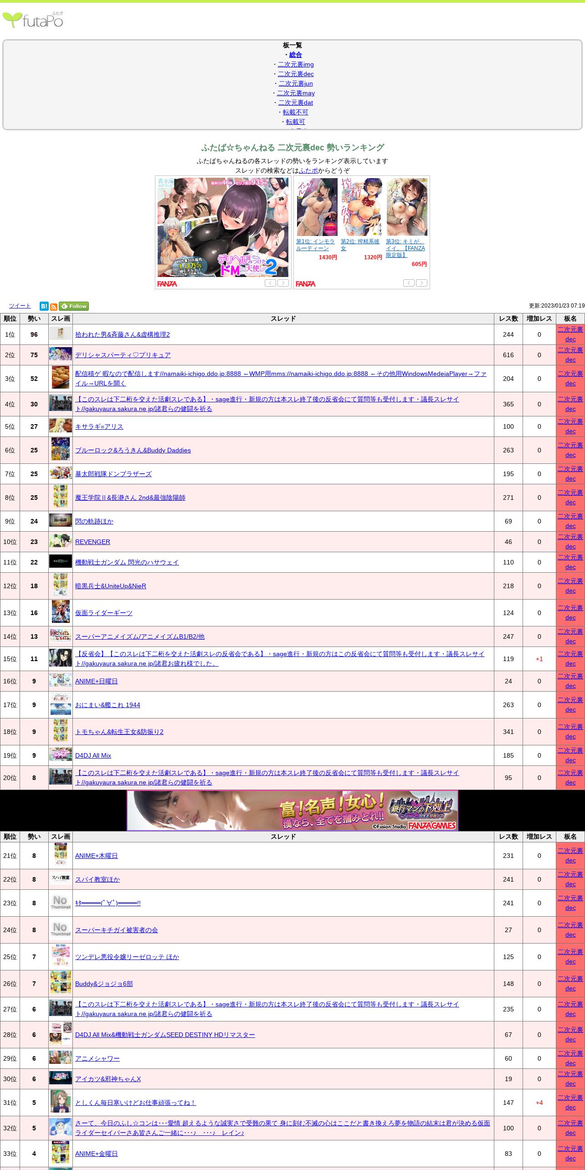The height and width of the screenshot is (1170, 585).
Task: Open thumbnail for 暴太郎戦隊ドンブラザーズ thread
Action: tap(61, 473)
